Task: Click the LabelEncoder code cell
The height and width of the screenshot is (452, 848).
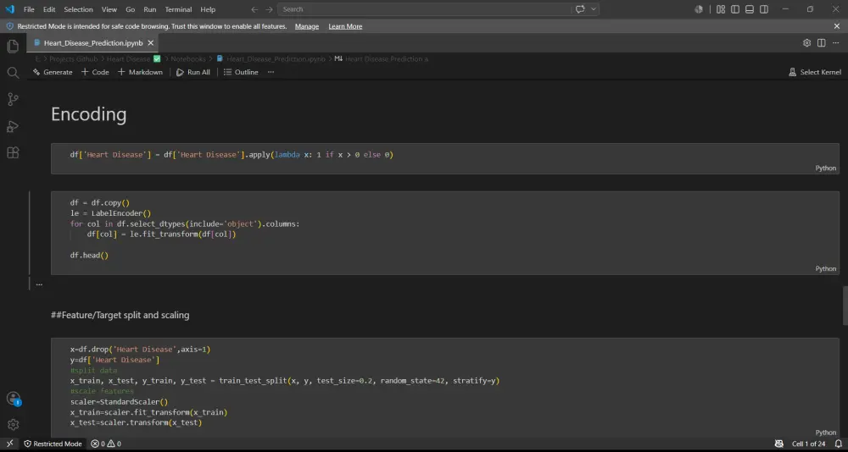Action: click(445, 233)
